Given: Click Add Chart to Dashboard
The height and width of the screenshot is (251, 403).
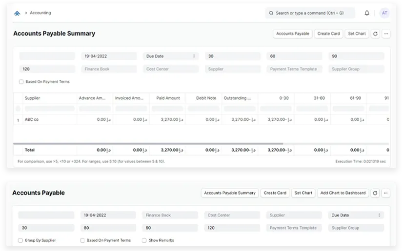Looking at the screenshot, I should click(x=343, y=193).
